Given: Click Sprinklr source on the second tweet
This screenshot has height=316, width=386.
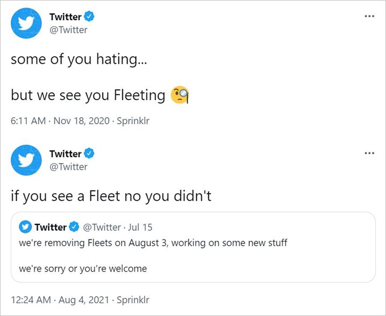Looking at the screenshot, I should coord(132,299).
